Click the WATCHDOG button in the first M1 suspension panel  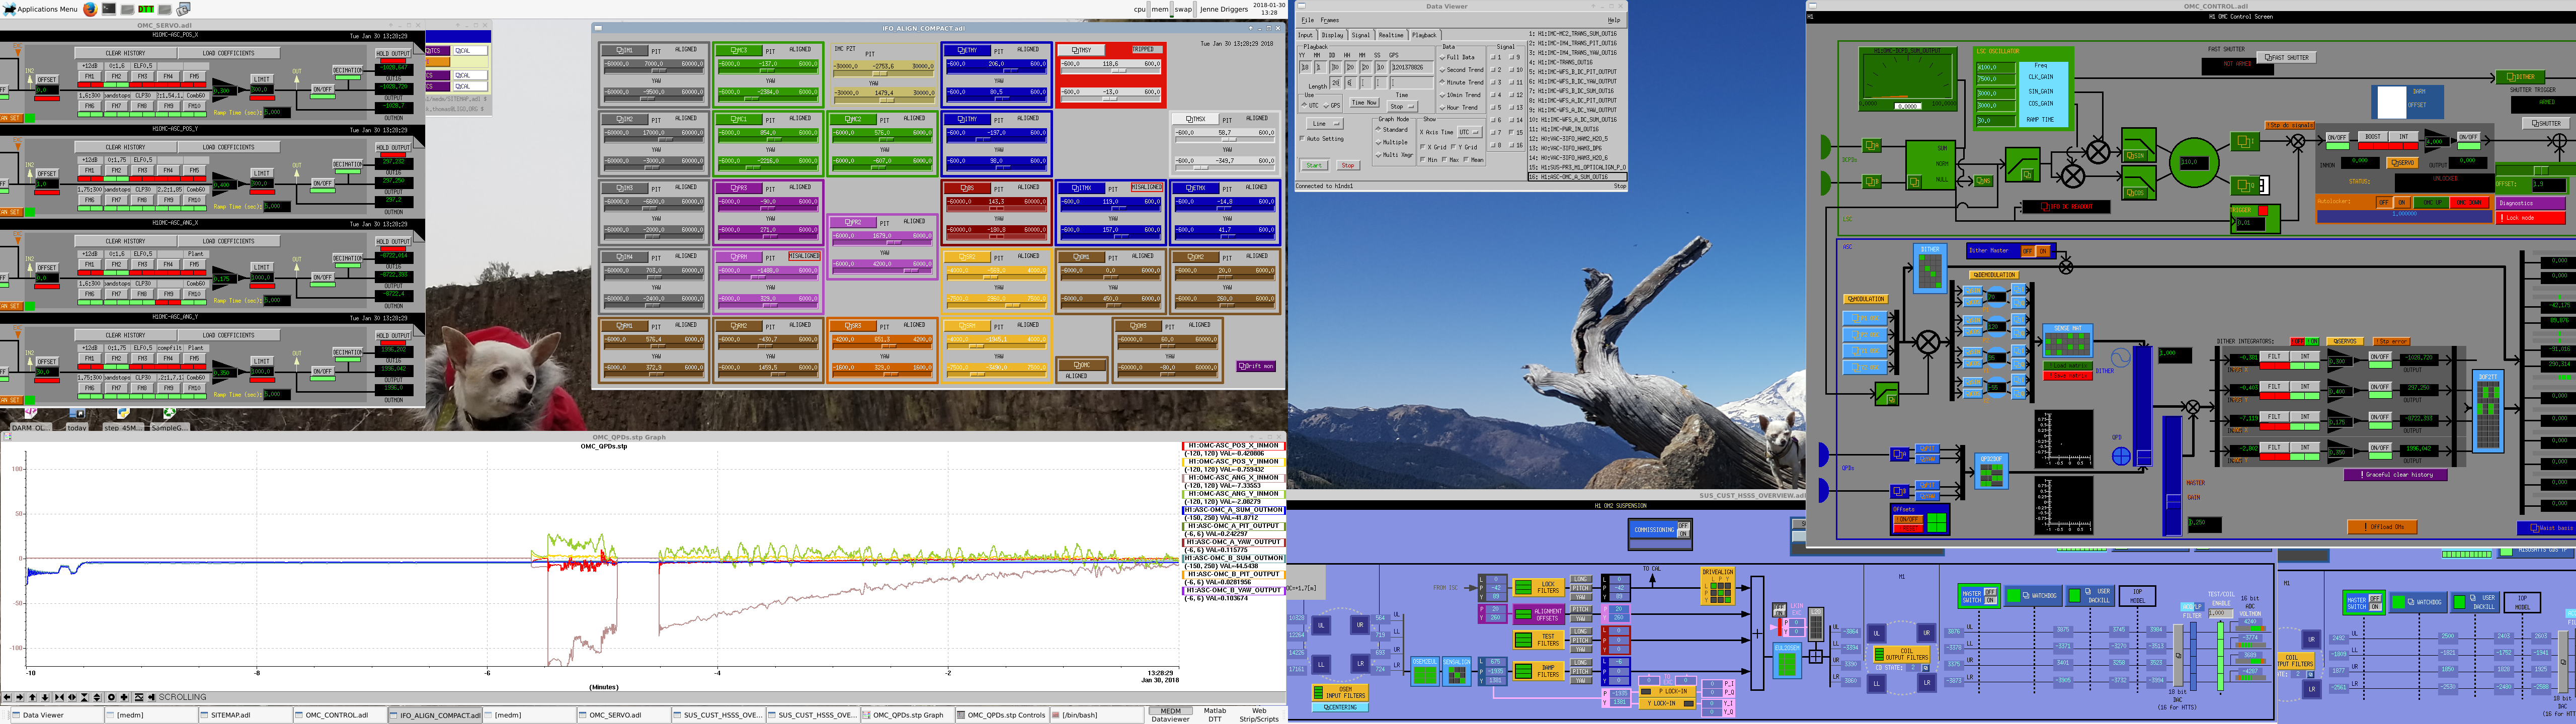pyautogui.click(x=2034, y=596)
